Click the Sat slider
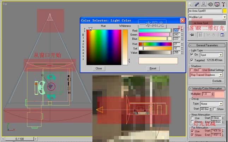 pos(155,48)
